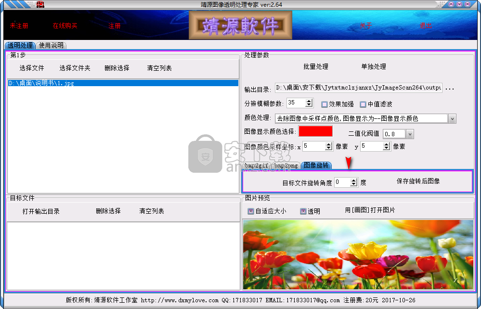Viewport: 481px width, 309px height.
Task: Switch to 透明处理 tab
Action: click(x=20, y=45)
